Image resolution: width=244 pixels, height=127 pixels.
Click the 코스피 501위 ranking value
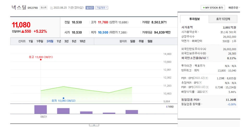pos(228,32)
